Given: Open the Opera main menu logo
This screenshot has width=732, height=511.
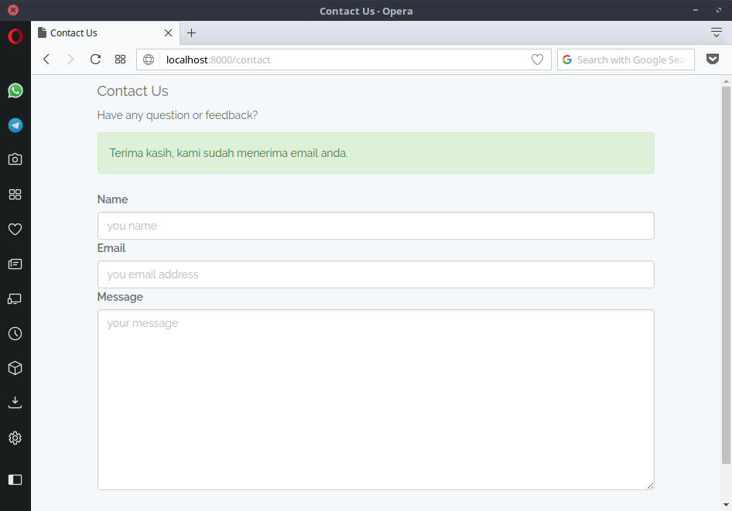Looking at the screenshot, I should click(x=15, y=36).
